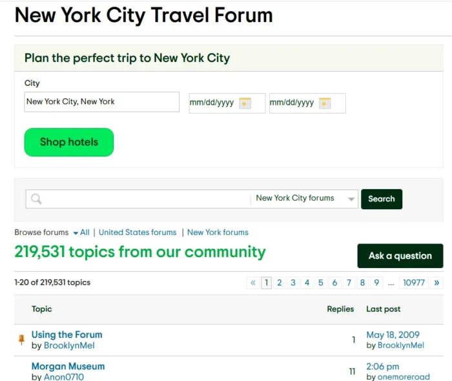Open the 2:06 pm last post
This screenshot has height=381, width=452.
(x=382, y=367)
